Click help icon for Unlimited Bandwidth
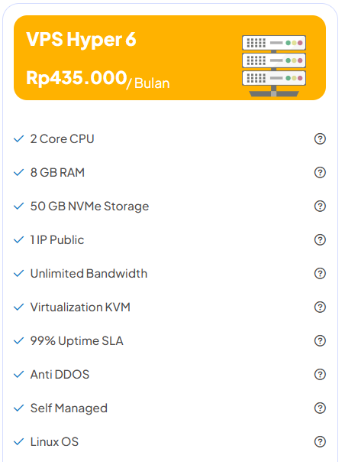Image resolution: width=345 pixels, height=462 pixels. (x=320, y=273)
